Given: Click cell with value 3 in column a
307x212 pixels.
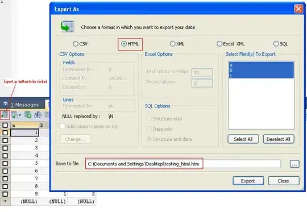Looking at the screenshot, I should point(24,148).
